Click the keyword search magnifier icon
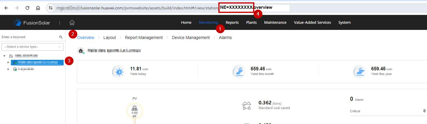The image size is (427, 124). [x=61, y=37]
